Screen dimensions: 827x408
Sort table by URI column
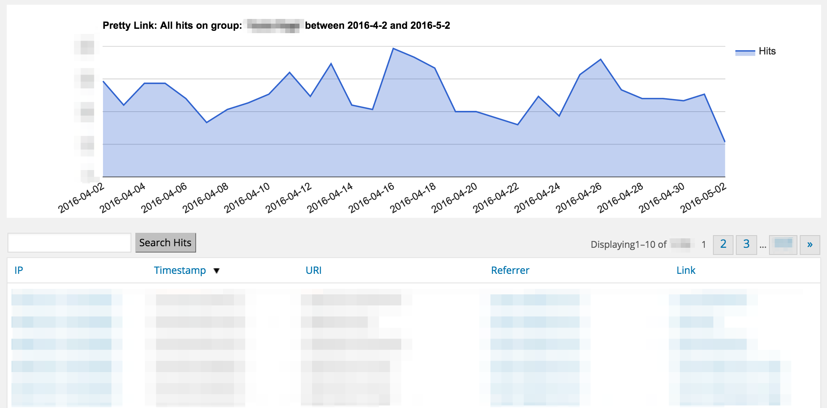313,270
